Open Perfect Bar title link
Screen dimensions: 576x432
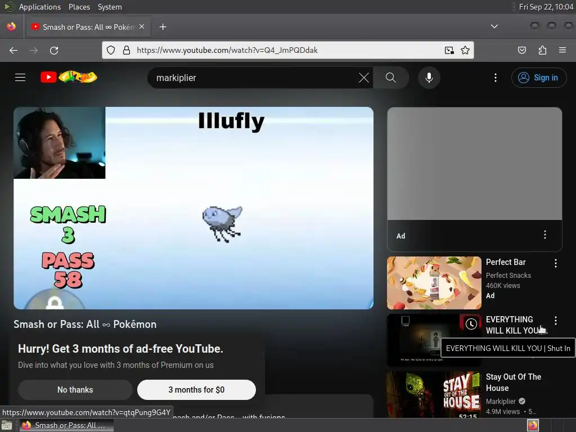506,262
